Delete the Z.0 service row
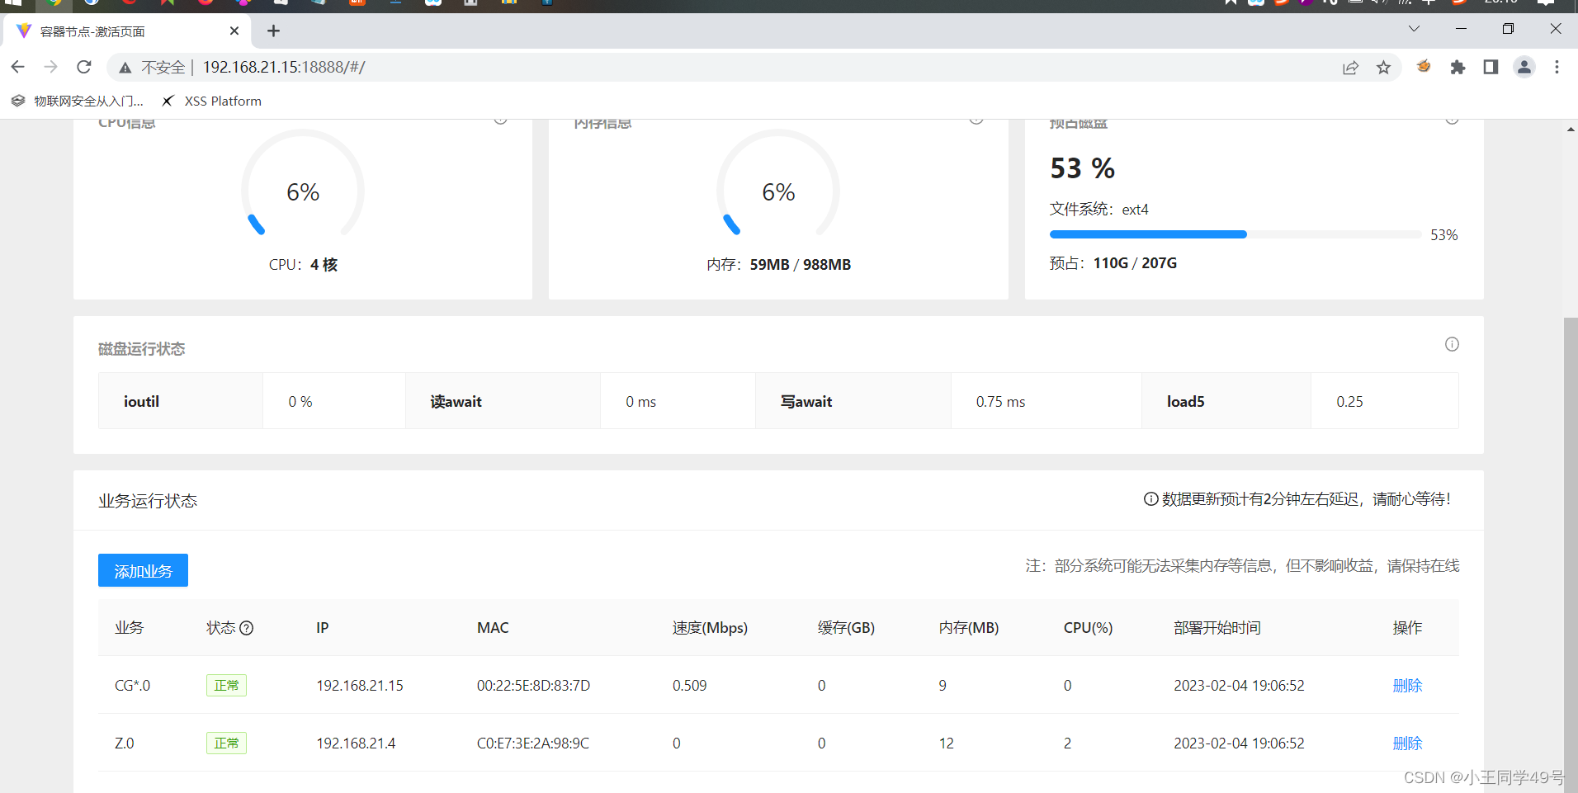Image resolution: width=1578 pixels, height=793 pixels. 1407,743
